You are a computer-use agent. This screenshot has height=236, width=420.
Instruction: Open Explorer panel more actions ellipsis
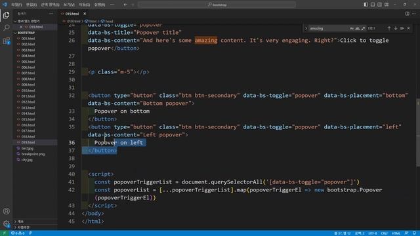pos(51,14)
